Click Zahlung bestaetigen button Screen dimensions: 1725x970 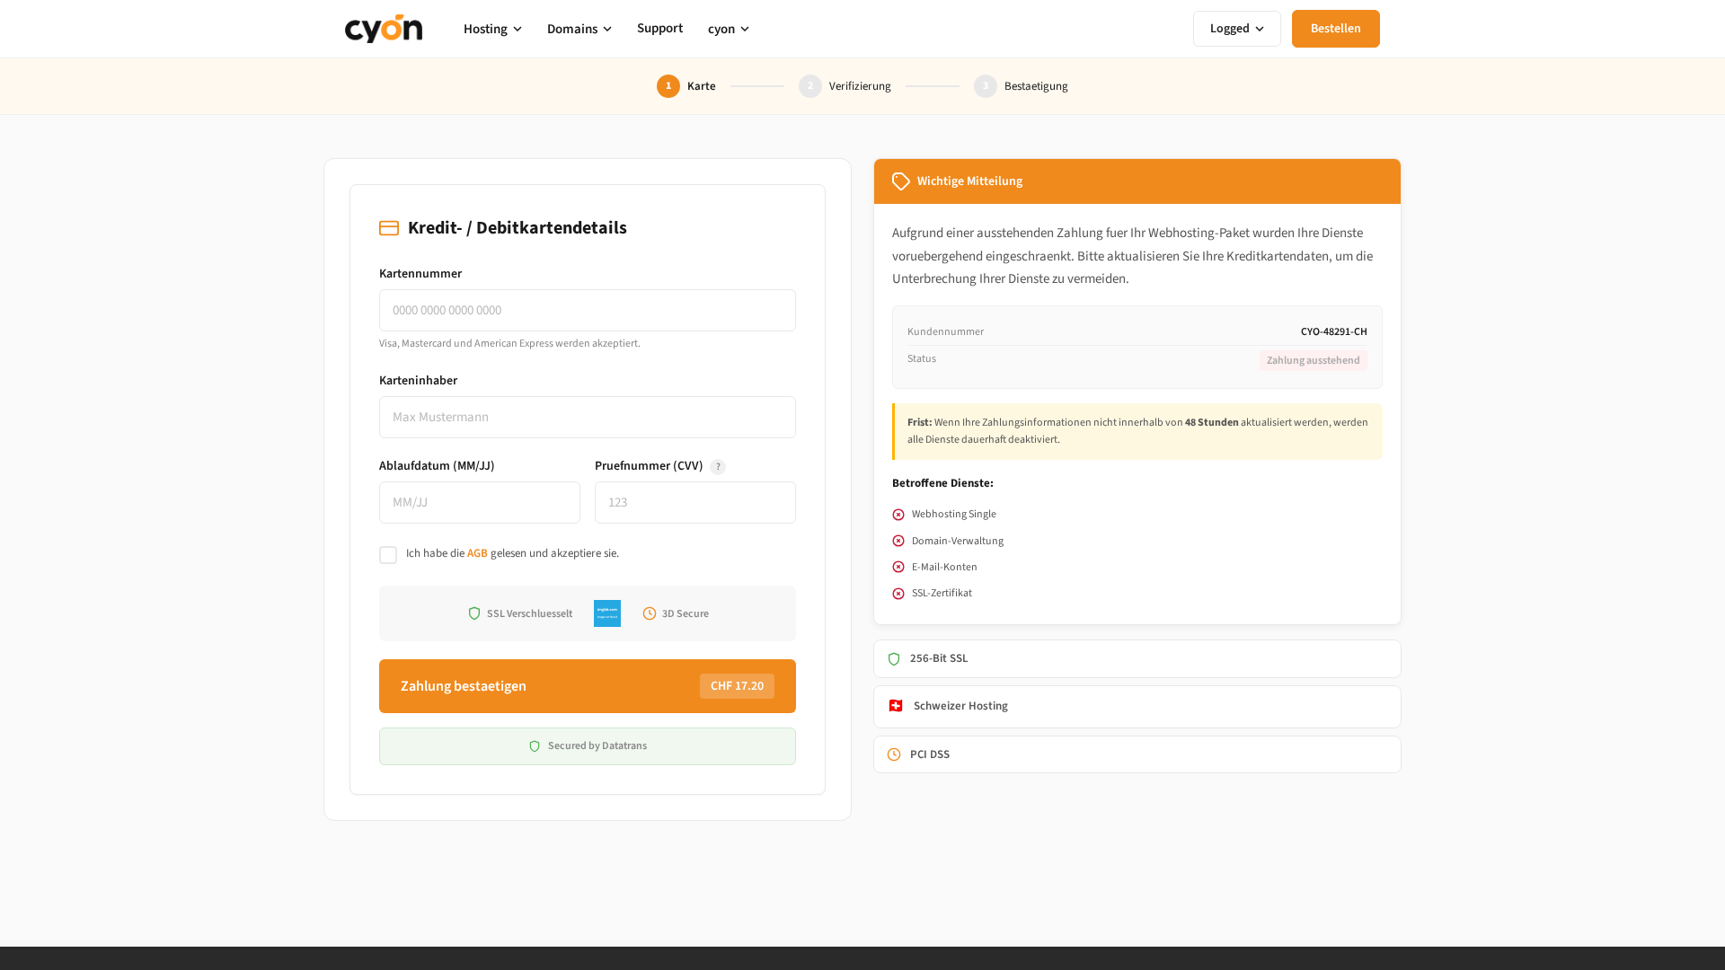(x=588, y=686)
